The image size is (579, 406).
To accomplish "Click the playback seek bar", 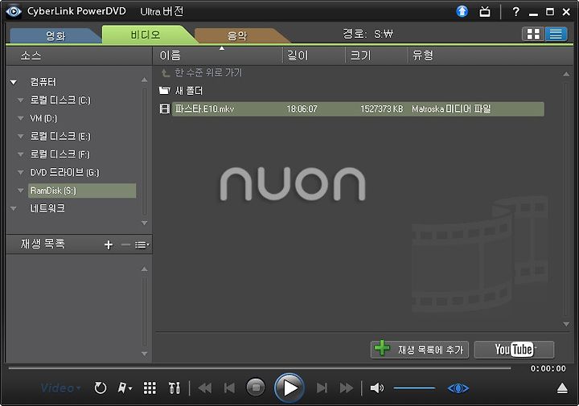I will point(260,368).
